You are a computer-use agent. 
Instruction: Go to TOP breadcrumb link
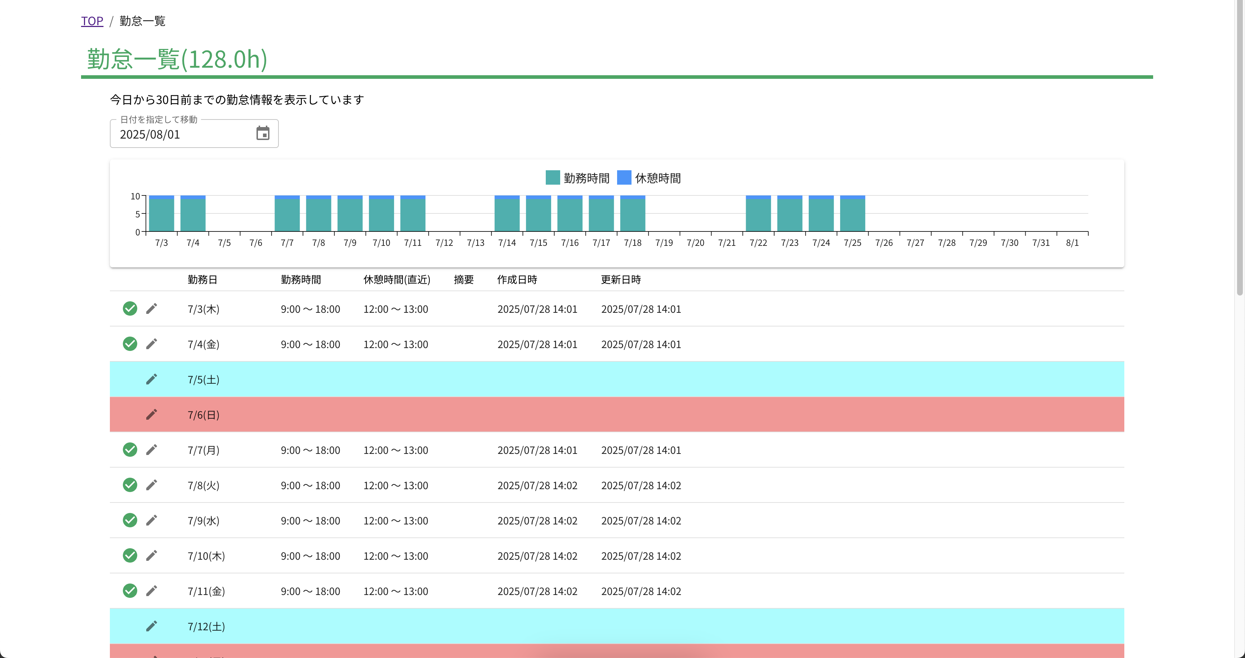coord(92,21)
